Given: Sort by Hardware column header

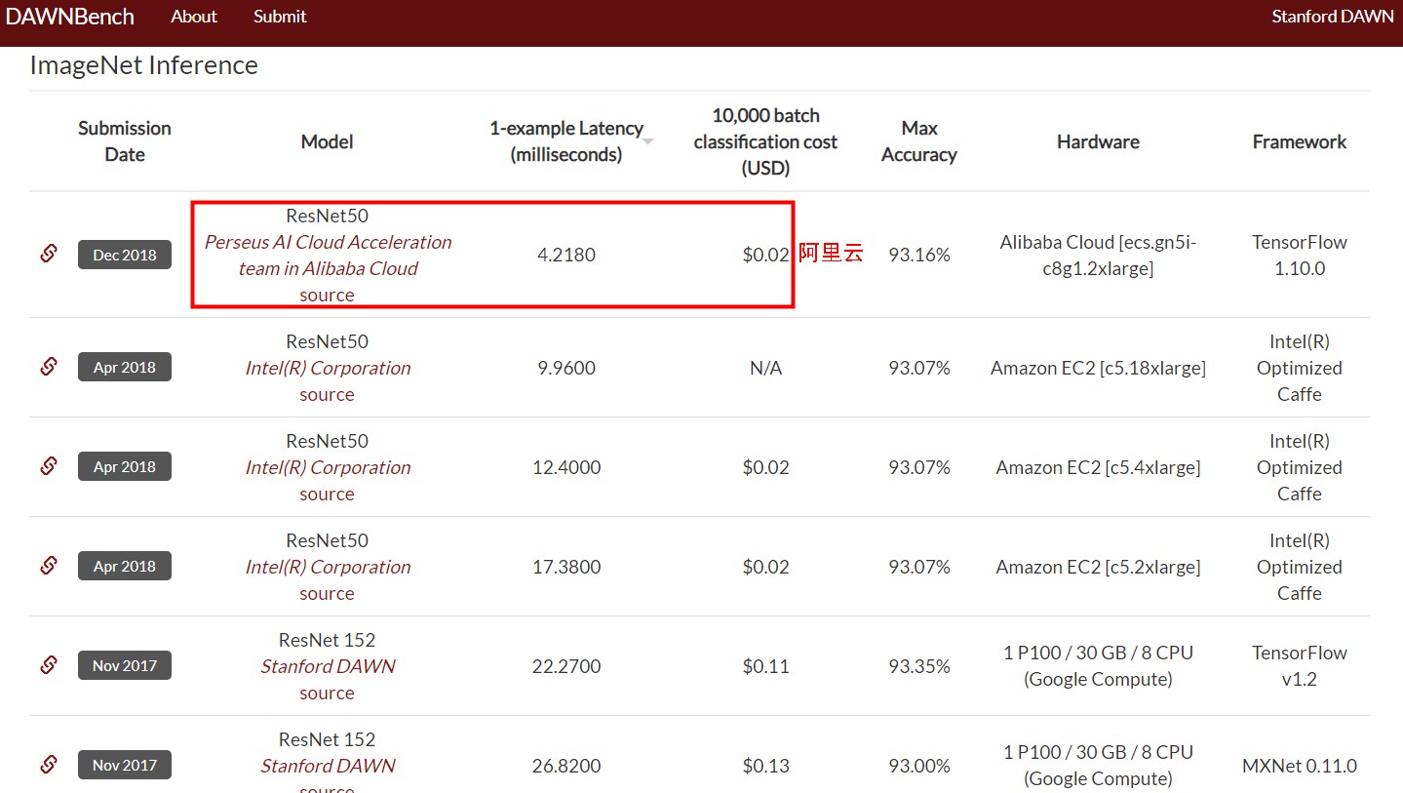Looking at the screenshot, I should [x=1098, y=141].
